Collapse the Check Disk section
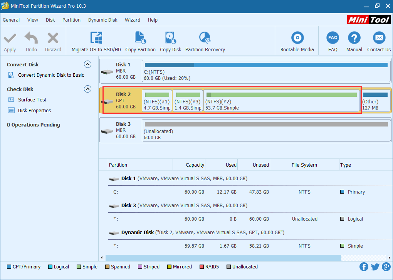 pos(87,89)
